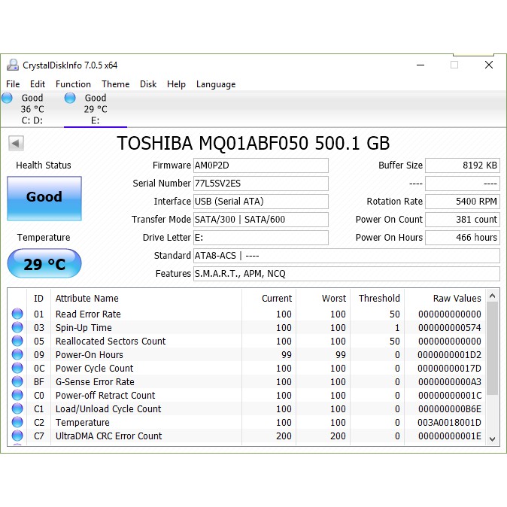
Task: Click the Temperature attribute status orb
Action: [x=17, y=423]
